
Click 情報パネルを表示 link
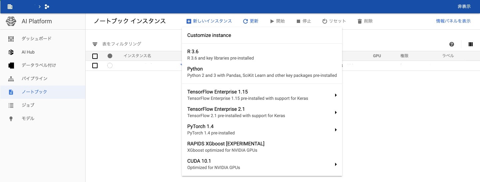pyautogui.click(x=453, y=21)
